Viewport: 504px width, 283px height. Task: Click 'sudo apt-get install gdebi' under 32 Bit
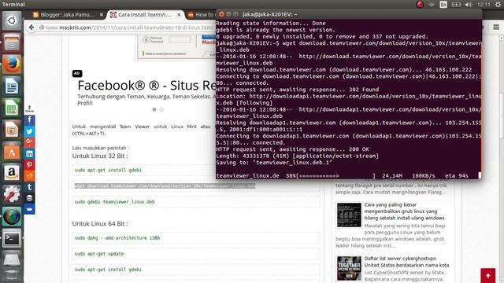pos(108,171)
